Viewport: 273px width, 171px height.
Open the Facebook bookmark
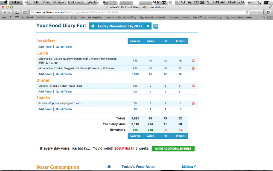tap(27, 18)
